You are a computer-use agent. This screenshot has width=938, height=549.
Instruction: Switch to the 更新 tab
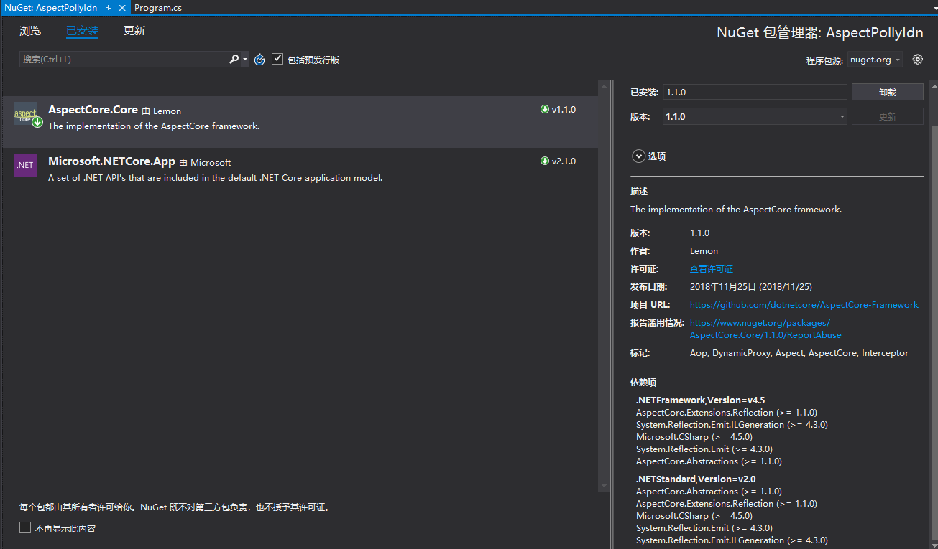(134, 31)
